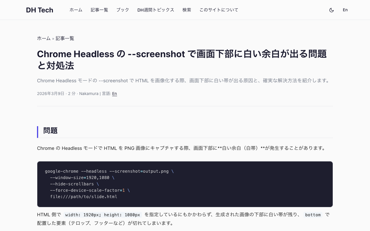Select the article title heading
Viewport: 370px width, 231px height.
(x=182, y=59)
